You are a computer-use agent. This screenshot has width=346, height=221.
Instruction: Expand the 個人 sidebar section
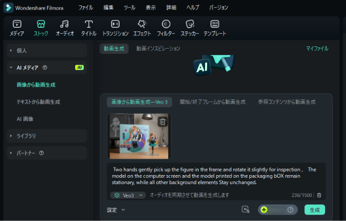point(47,51)
